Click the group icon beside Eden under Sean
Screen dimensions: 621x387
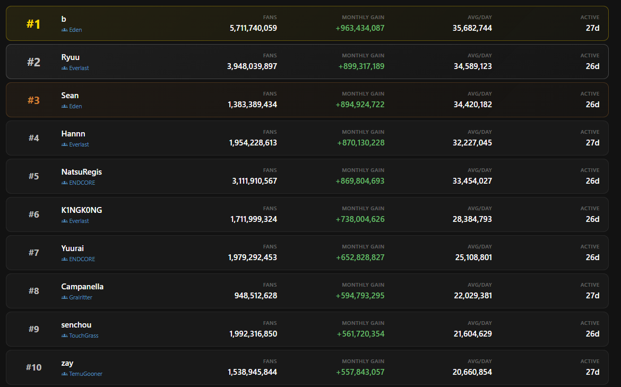point(65,106)
